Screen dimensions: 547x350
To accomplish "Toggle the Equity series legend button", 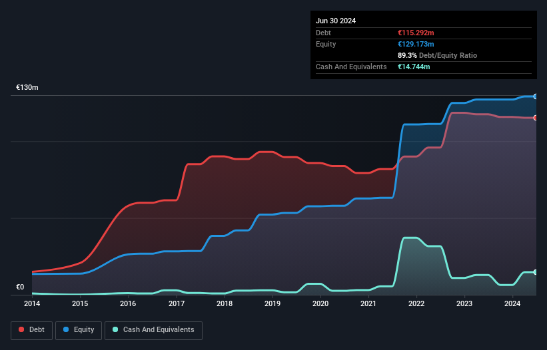I will coord(79,330).
